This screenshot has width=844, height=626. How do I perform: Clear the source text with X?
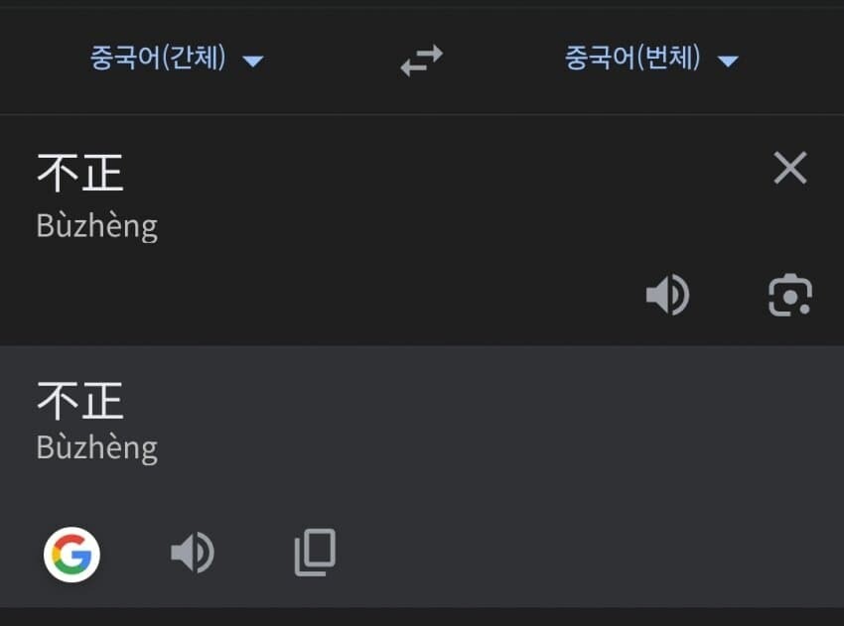[x=790, y=169]
